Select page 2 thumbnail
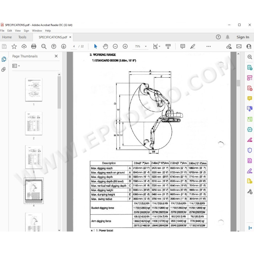Image resolution: width=254 pixels, height=254 pixels. [x=34, y=123]
